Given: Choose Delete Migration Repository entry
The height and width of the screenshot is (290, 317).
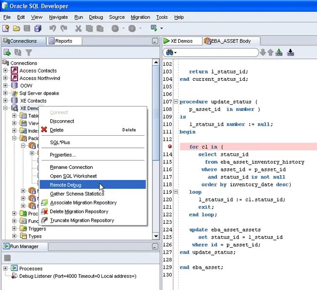Looking at the screenshot, I should pyautogui.click(x=93, y=211).
